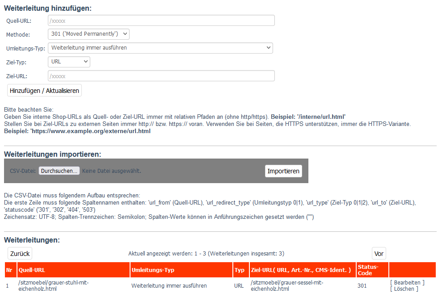Go to previous page with Zurück
The image size is (438, 293).
(x=20, y=253)
